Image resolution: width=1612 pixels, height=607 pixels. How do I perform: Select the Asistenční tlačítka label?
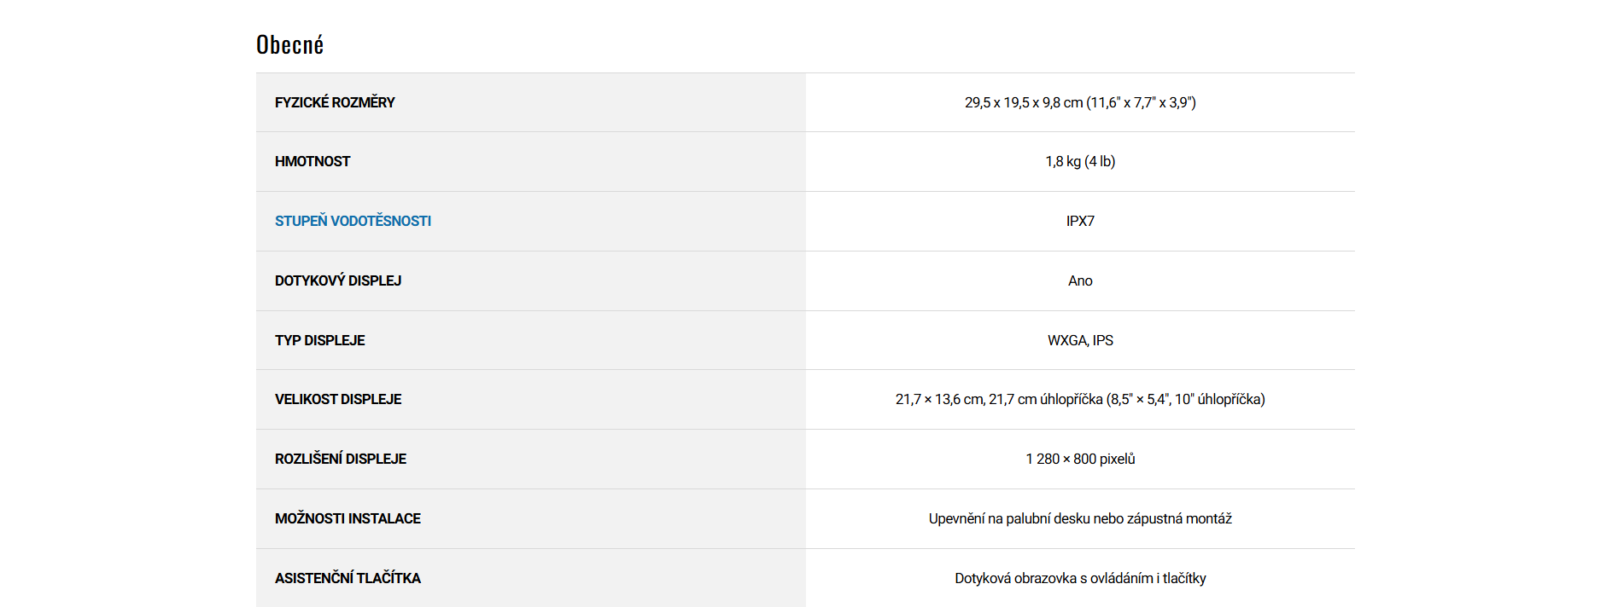[x=348, y=578]
